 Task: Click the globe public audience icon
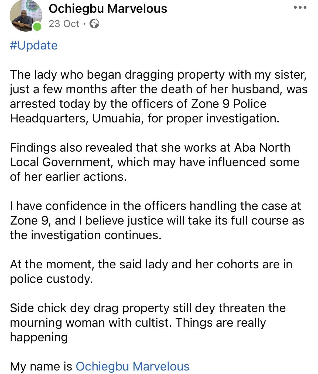94,24
